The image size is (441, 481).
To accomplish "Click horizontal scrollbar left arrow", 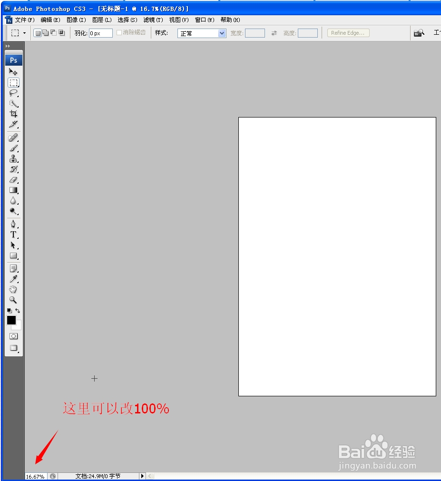I will (x=150, y=476).
